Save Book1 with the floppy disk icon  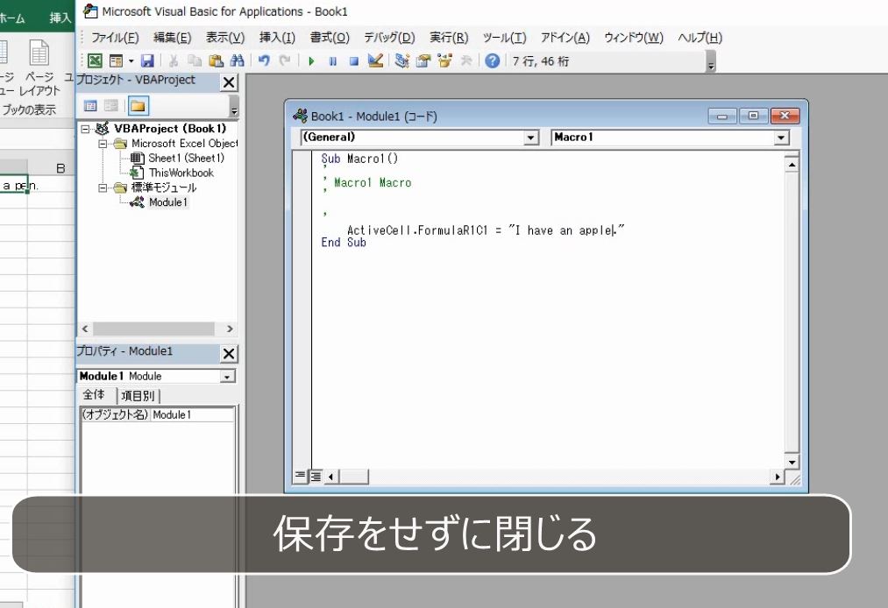pos(147,60)
